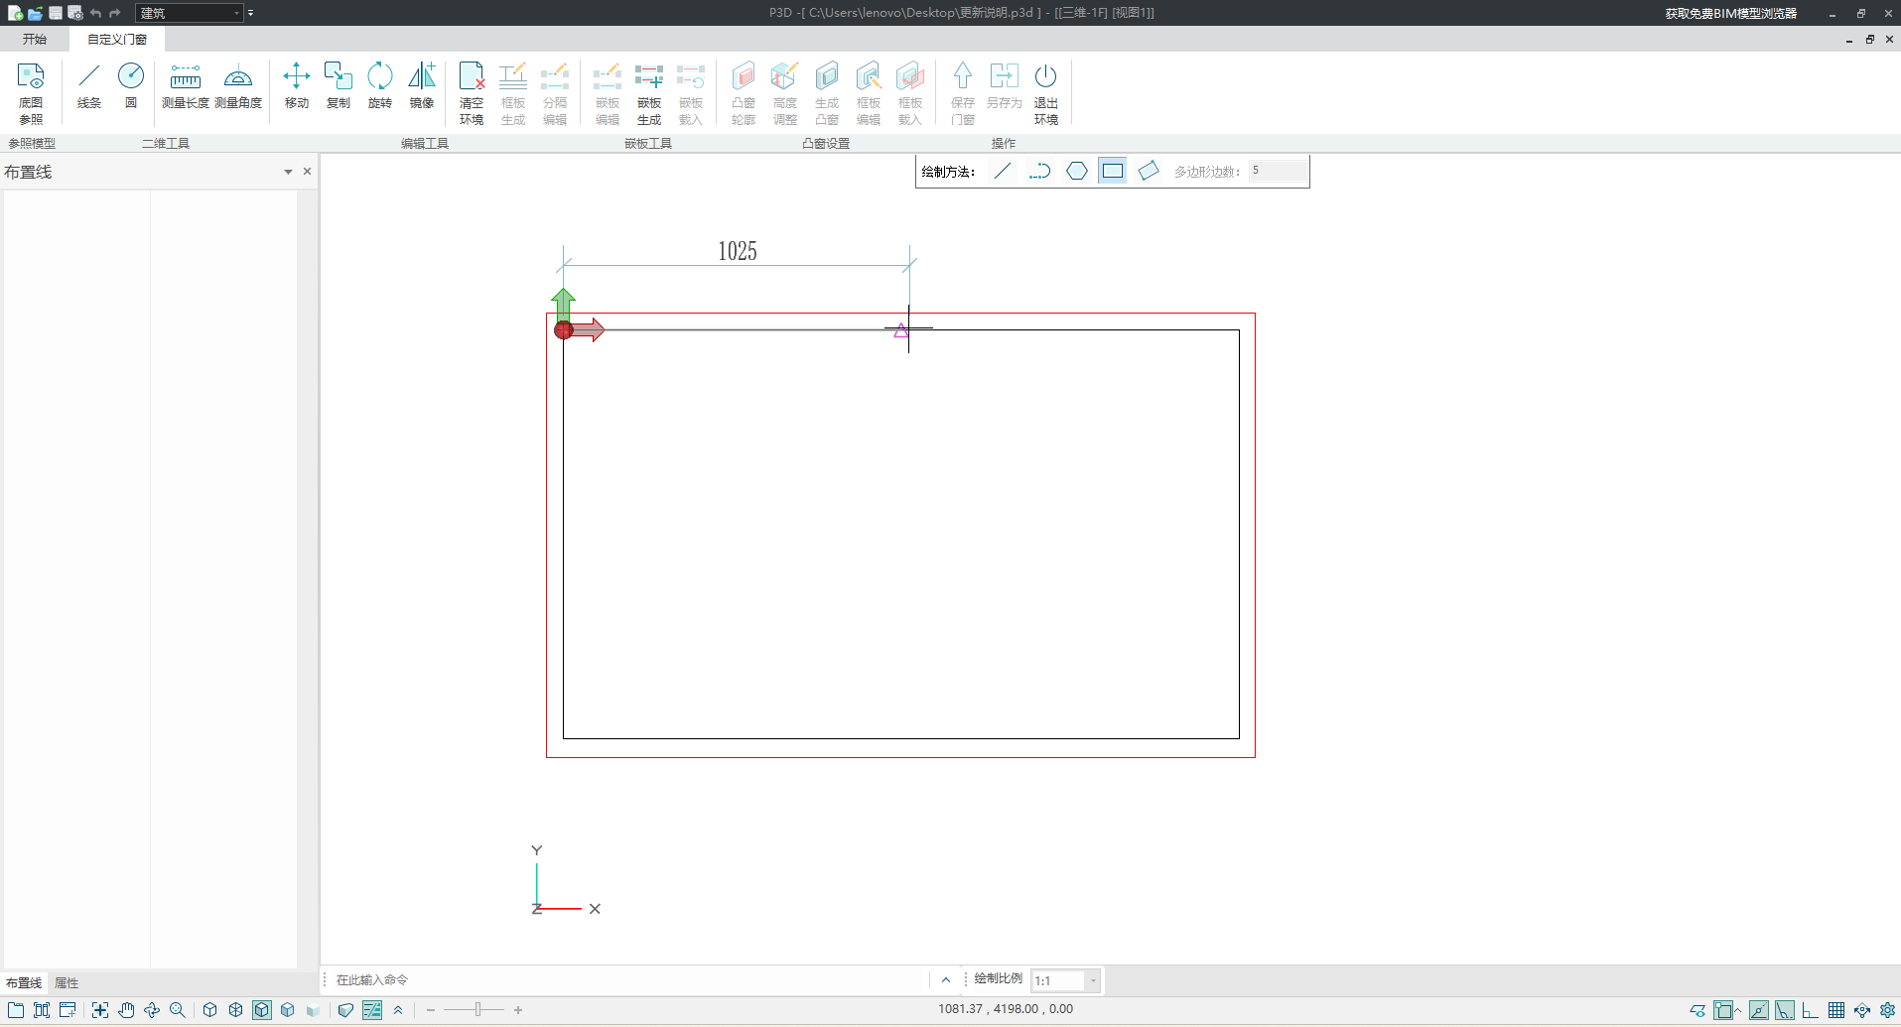The image size is (1901, 1027).
Task: Expand the 绘制比例 1:1 scale dropdown
Action: click(1093, 980)
